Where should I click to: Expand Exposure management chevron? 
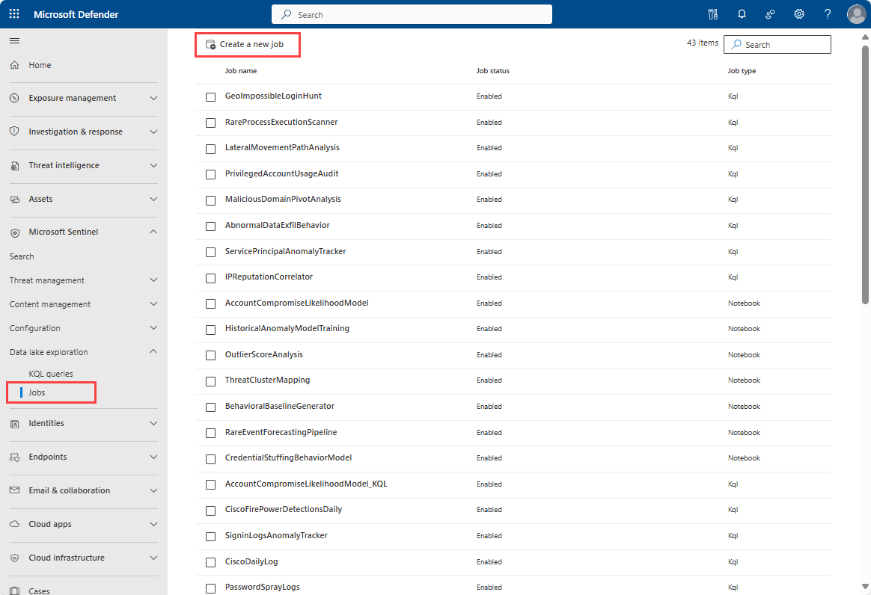pos(154,98)
